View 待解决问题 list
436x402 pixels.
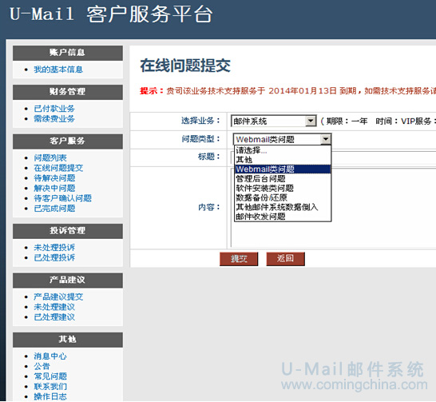tap(54, 177)
